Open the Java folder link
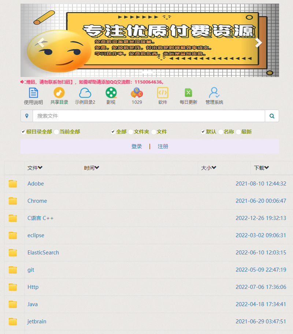Viewport: 293px width, 334px height. [33, 304]
